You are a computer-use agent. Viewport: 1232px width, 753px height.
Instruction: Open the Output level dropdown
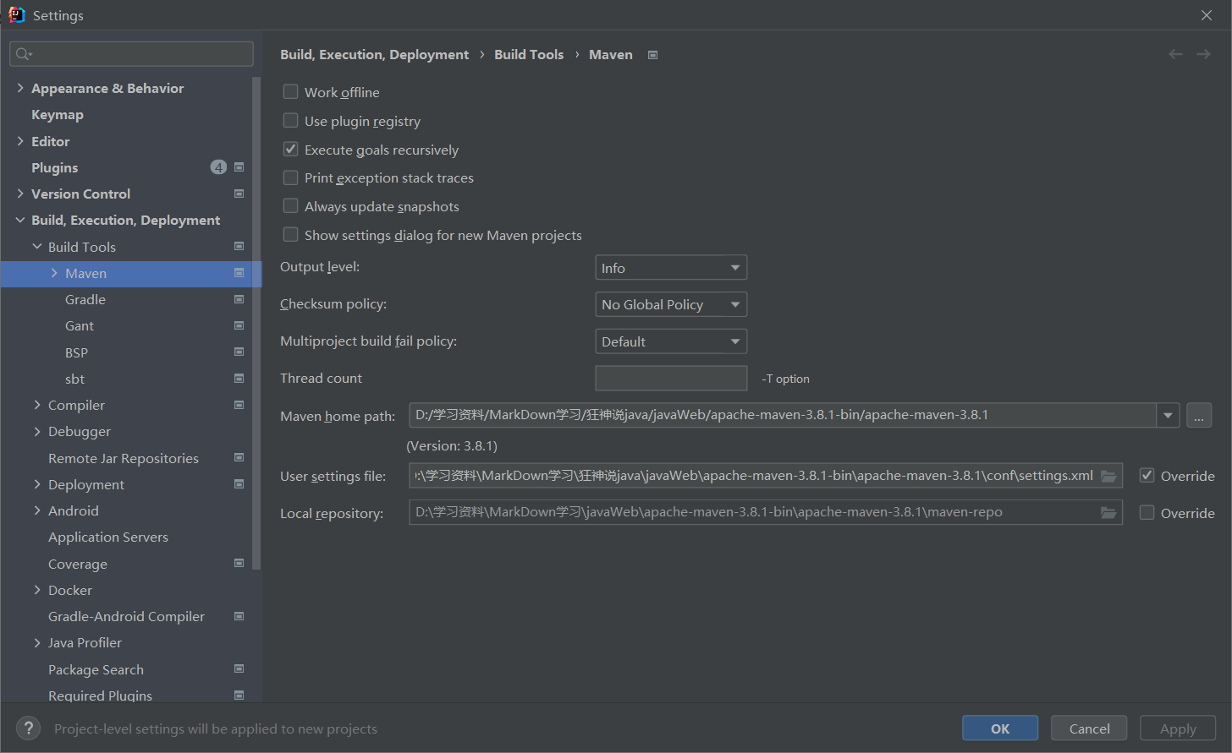click(x=671, y=268)
